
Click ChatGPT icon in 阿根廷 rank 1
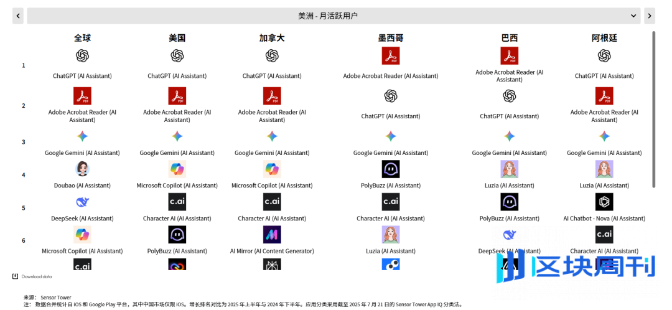click(x=604, y=56)
